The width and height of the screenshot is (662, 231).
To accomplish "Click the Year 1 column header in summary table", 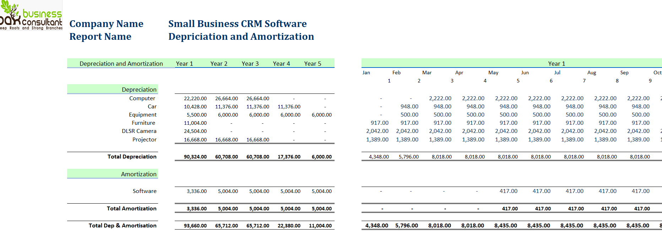I will (x=184, y=64).
